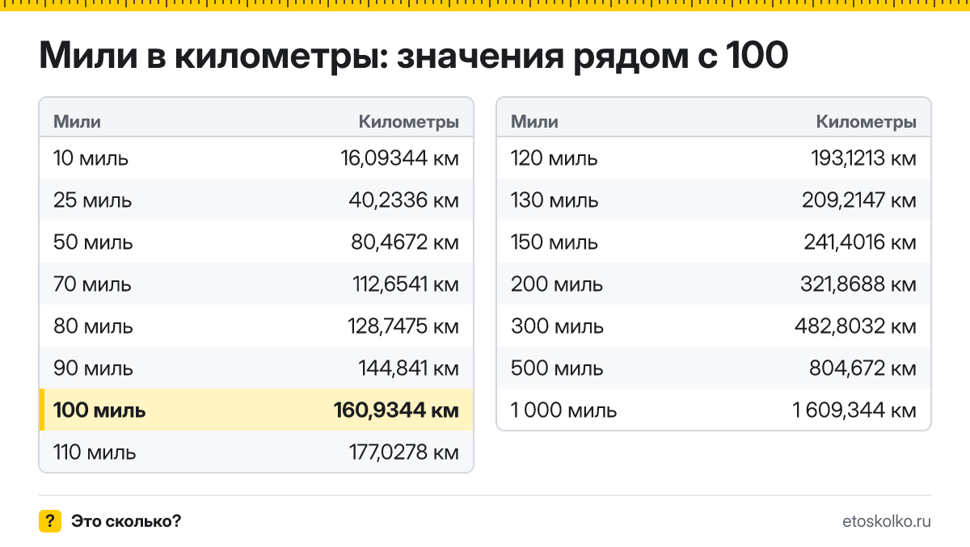Click the left table's "Километры" header

[409, 122]
